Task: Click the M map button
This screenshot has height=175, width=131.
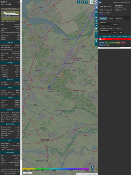Action: (x=96, y=29)
